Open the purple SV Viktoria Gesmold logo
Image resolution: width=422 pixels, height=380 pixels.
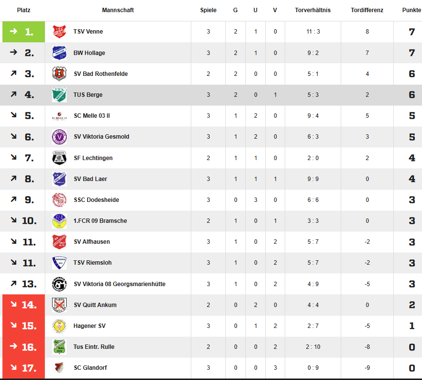coord(59,137)
